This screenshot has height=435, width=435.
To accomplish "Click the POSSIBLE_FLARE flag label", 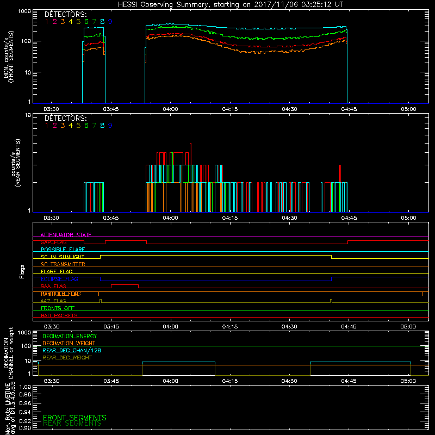I will click(x=63, y=250).
